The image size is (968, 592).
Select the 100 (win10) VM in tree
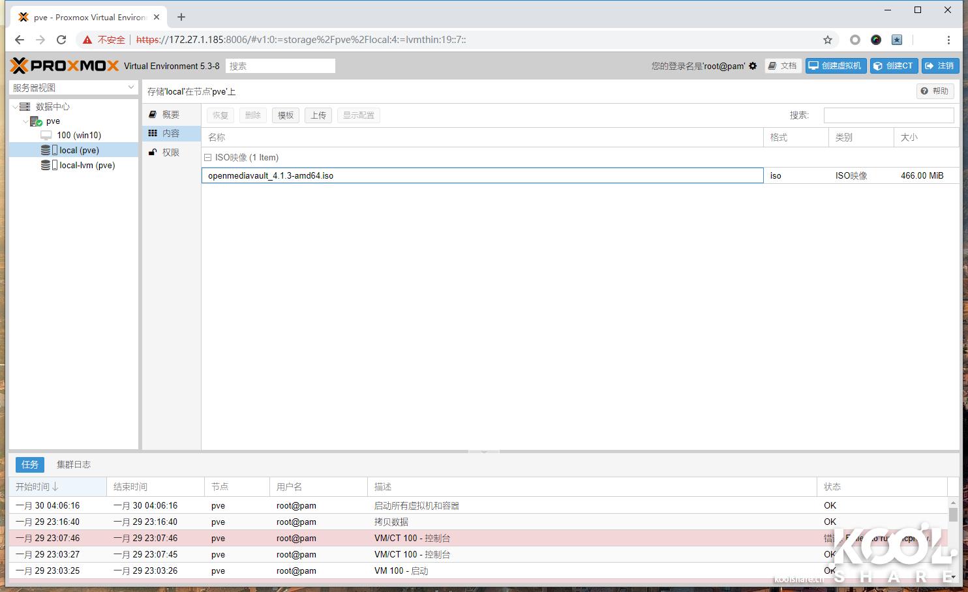(78, 136)
